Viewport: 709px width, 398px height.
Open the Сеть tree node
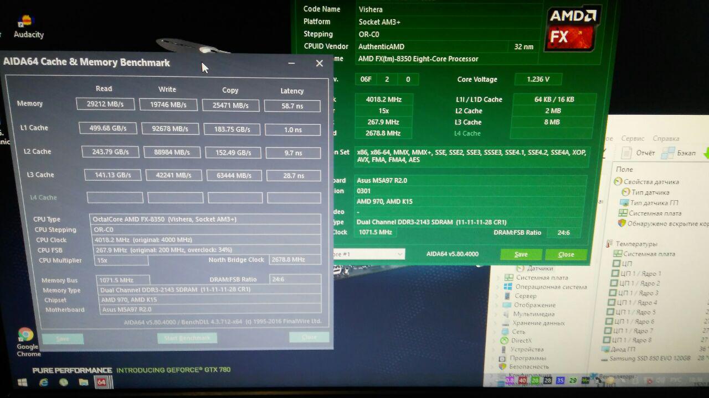tap(512, 332)
